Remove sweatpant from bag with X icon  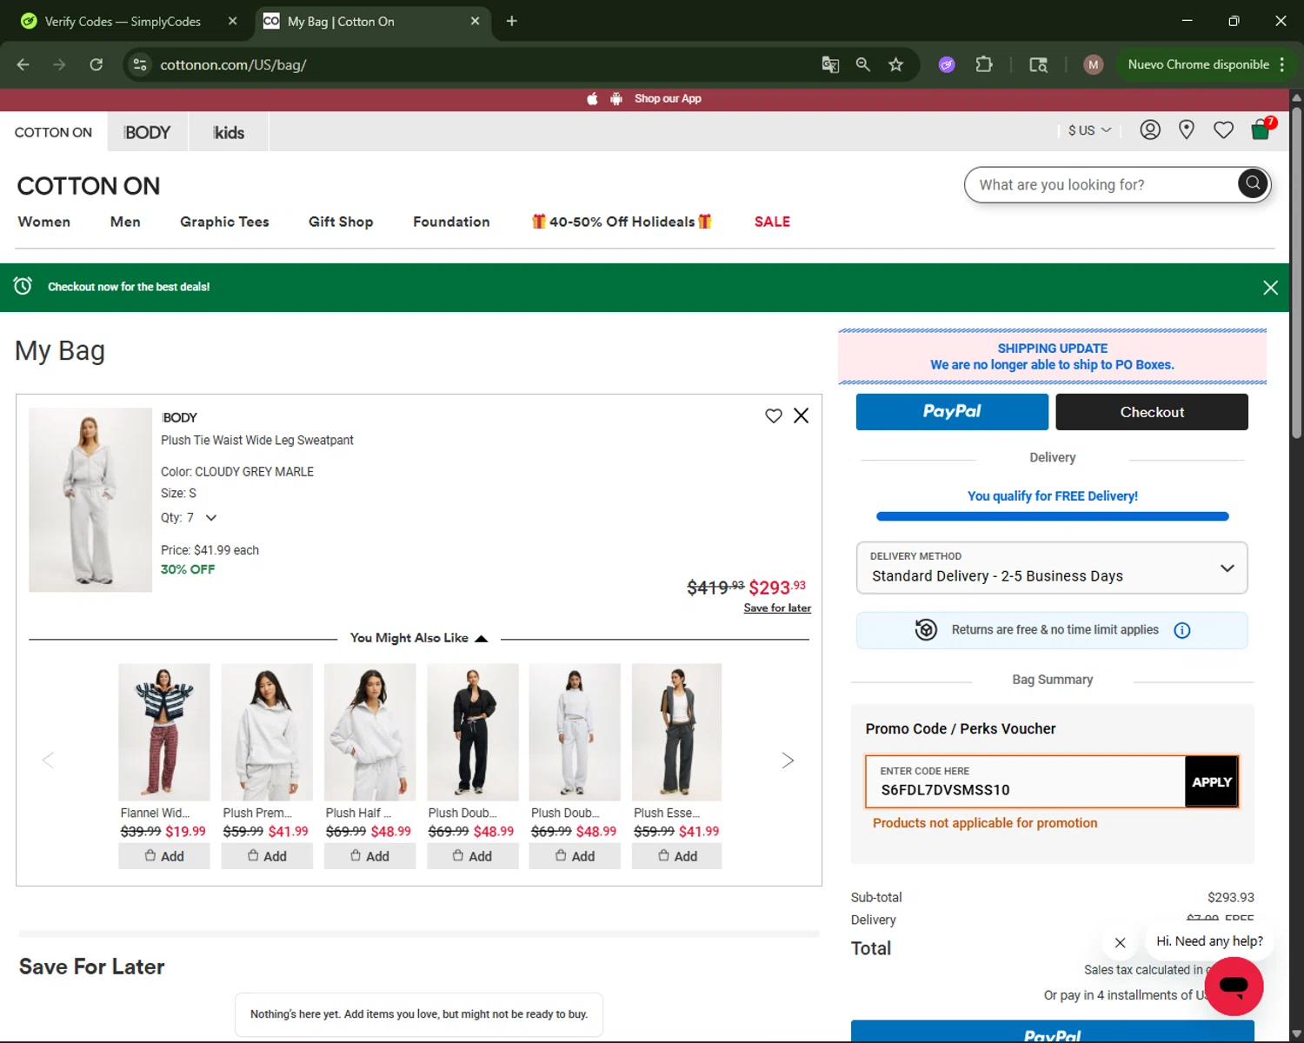801,415
